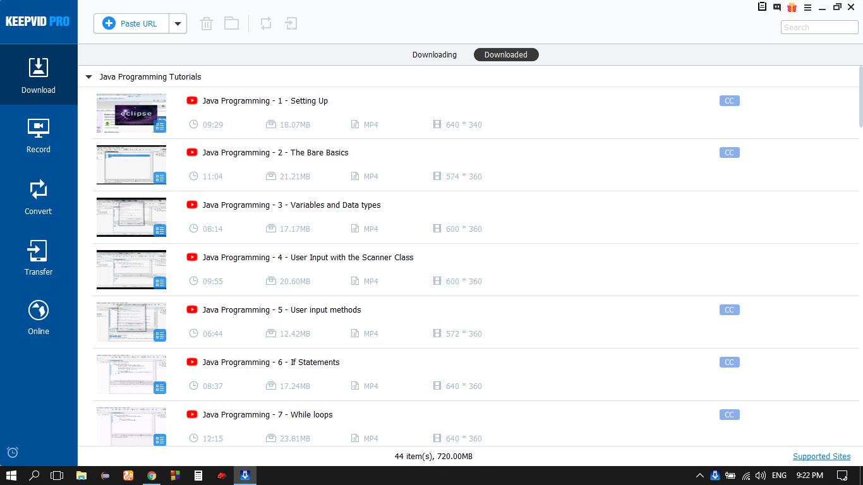Click the 18.07MB file size text
Image resolution: width=863 pixels, height=485 pixels.
[x=295, y=125]
